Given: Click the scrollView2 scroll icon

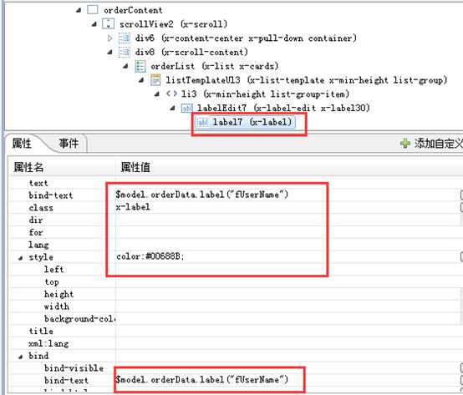Looking at the screenshot, I should 108,23.
